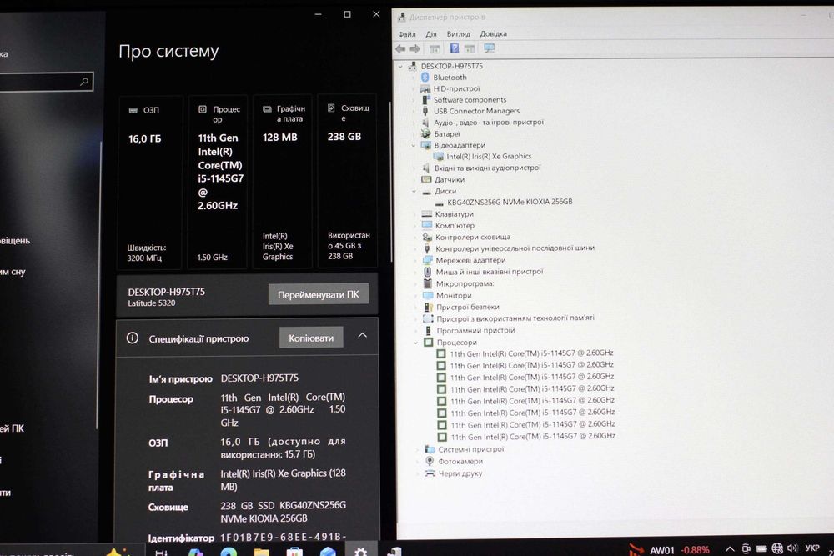
Task: Click the Settings page vertical scrollbar
Action: [x=391, y=181]
